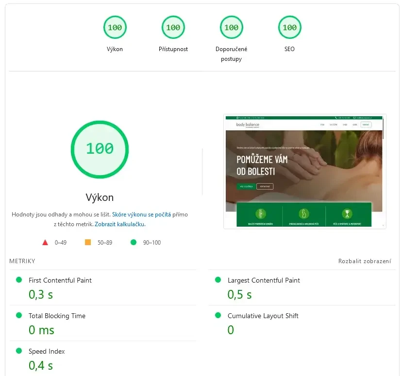
Task: Expand the view via 'Rozbalit zobrazení'
Action: tap(364, 261)
